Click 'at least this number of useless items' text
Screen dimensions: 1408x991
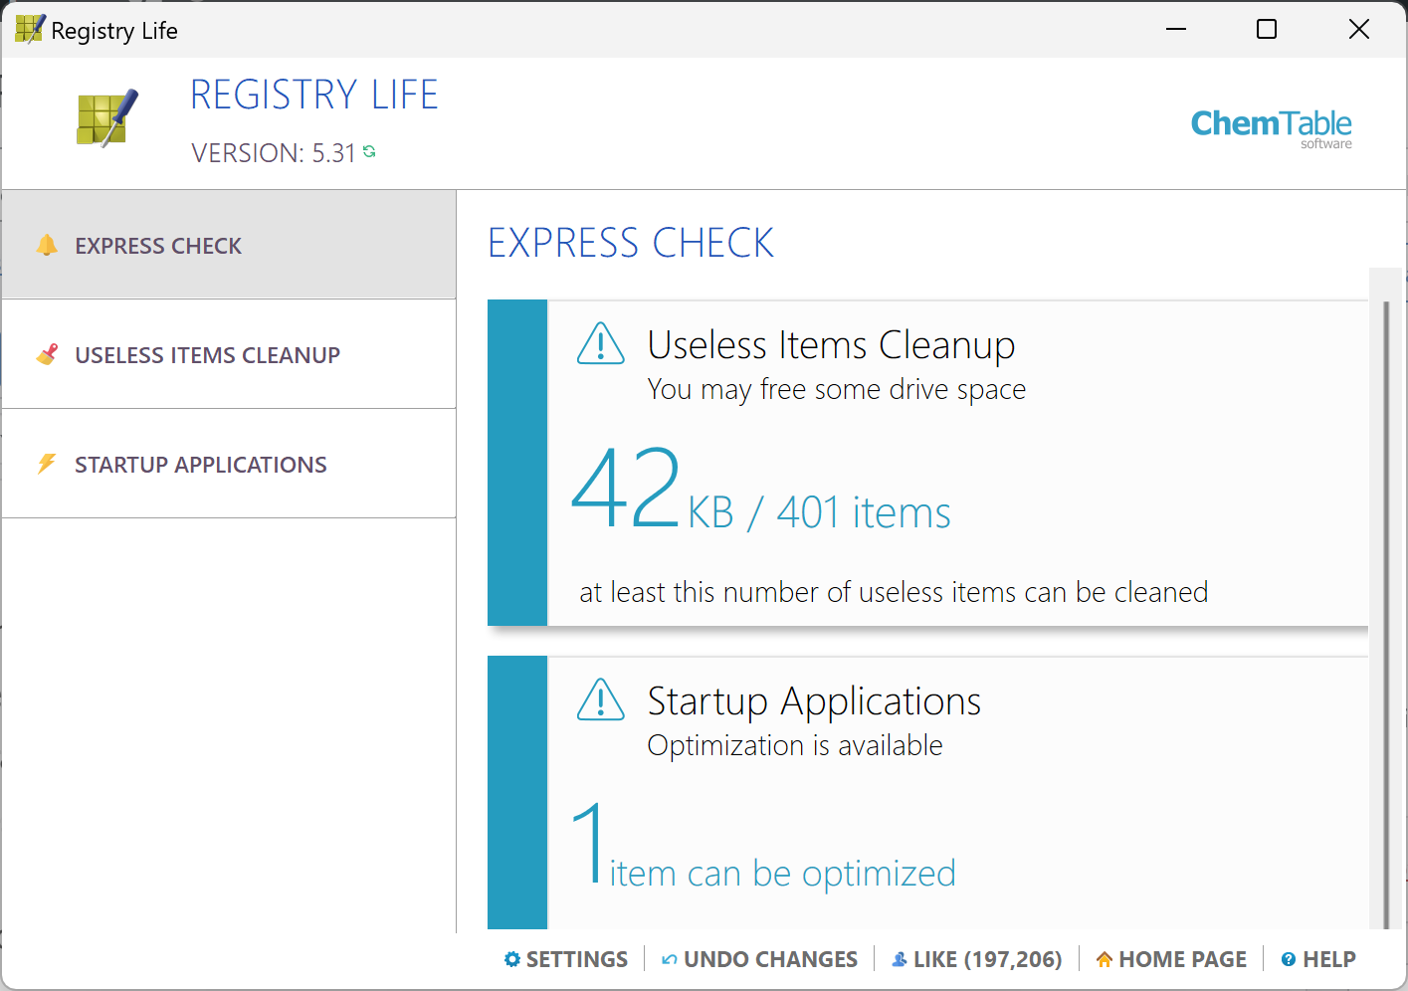894,592
